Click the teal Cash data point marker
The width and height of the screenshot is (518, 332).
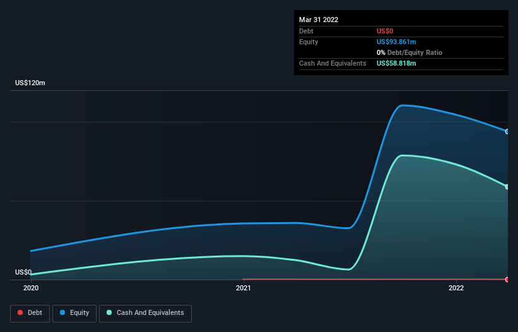point(507,187)
